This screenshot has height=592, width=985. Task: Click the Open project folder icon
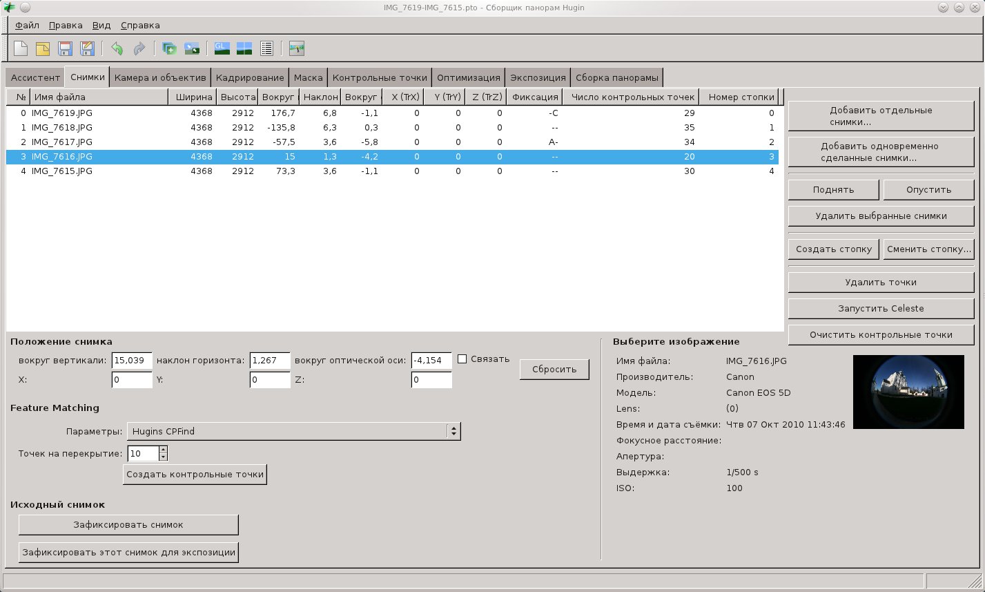tap(43, 48)
